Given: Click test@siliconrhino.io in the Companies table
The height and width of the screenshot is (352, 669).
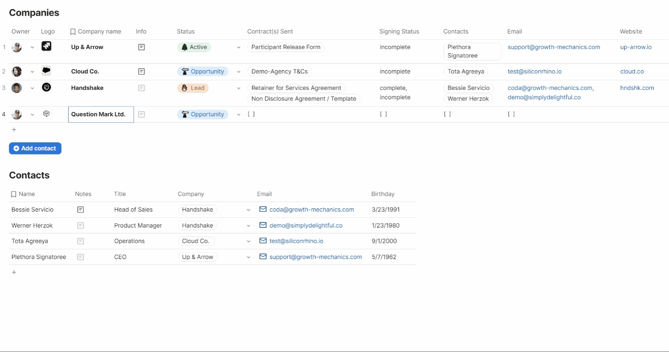Looking at the screenshot, I should 535,72.
